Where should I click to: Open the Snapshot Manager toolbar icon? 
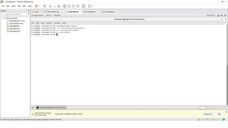point(59,6)
